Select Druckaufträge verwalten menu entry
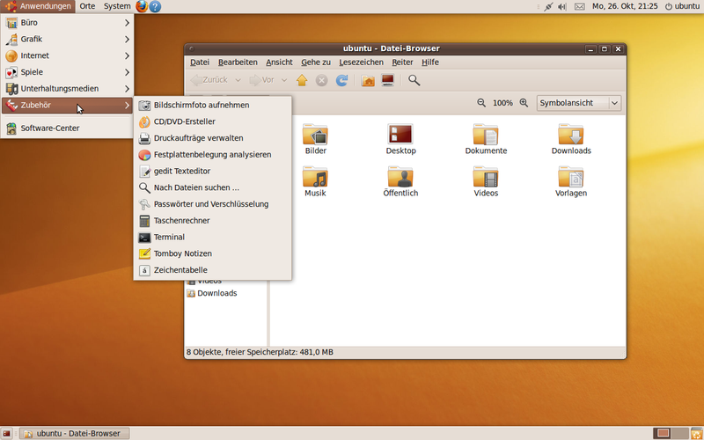Image resolution: width=704 pixels, height=440 pixels. 212,138
